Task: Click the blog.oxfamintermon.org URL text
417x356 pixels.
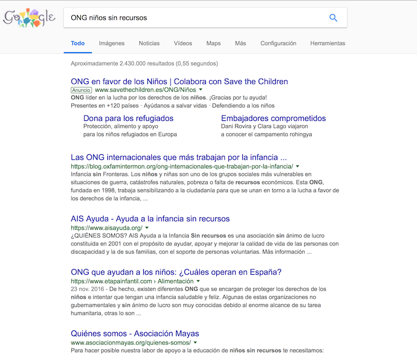Action: point(182,166)
